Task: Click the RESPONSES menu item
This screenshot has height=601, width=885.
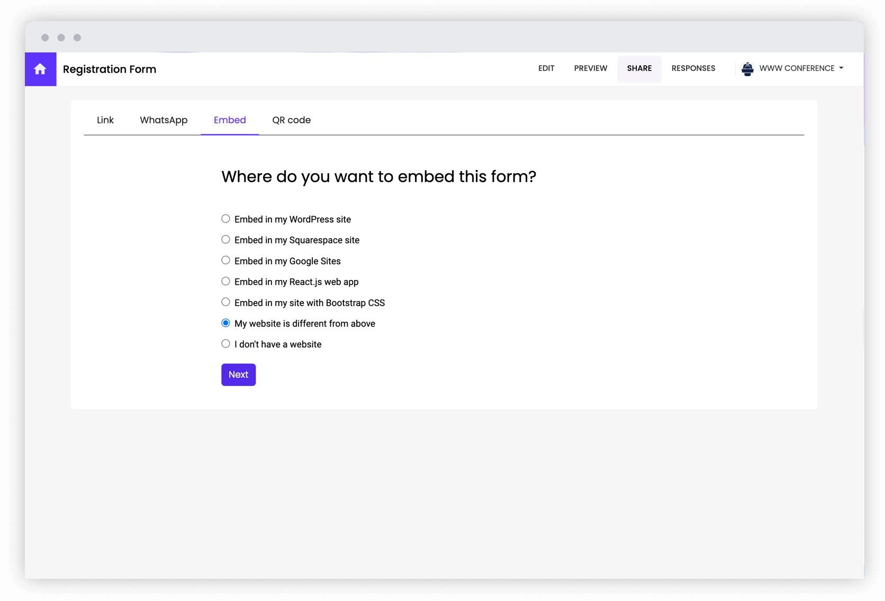Action: tap(693, 68)
